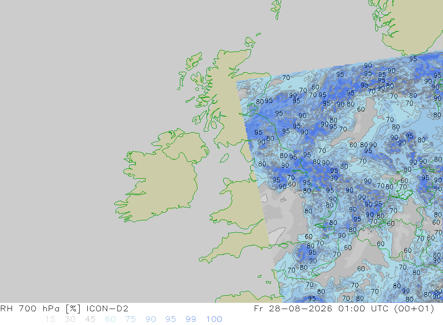This screenshot has height=325, width=443.
Task: Click the 30 value in the legend
Action: [x=70, y=319]
